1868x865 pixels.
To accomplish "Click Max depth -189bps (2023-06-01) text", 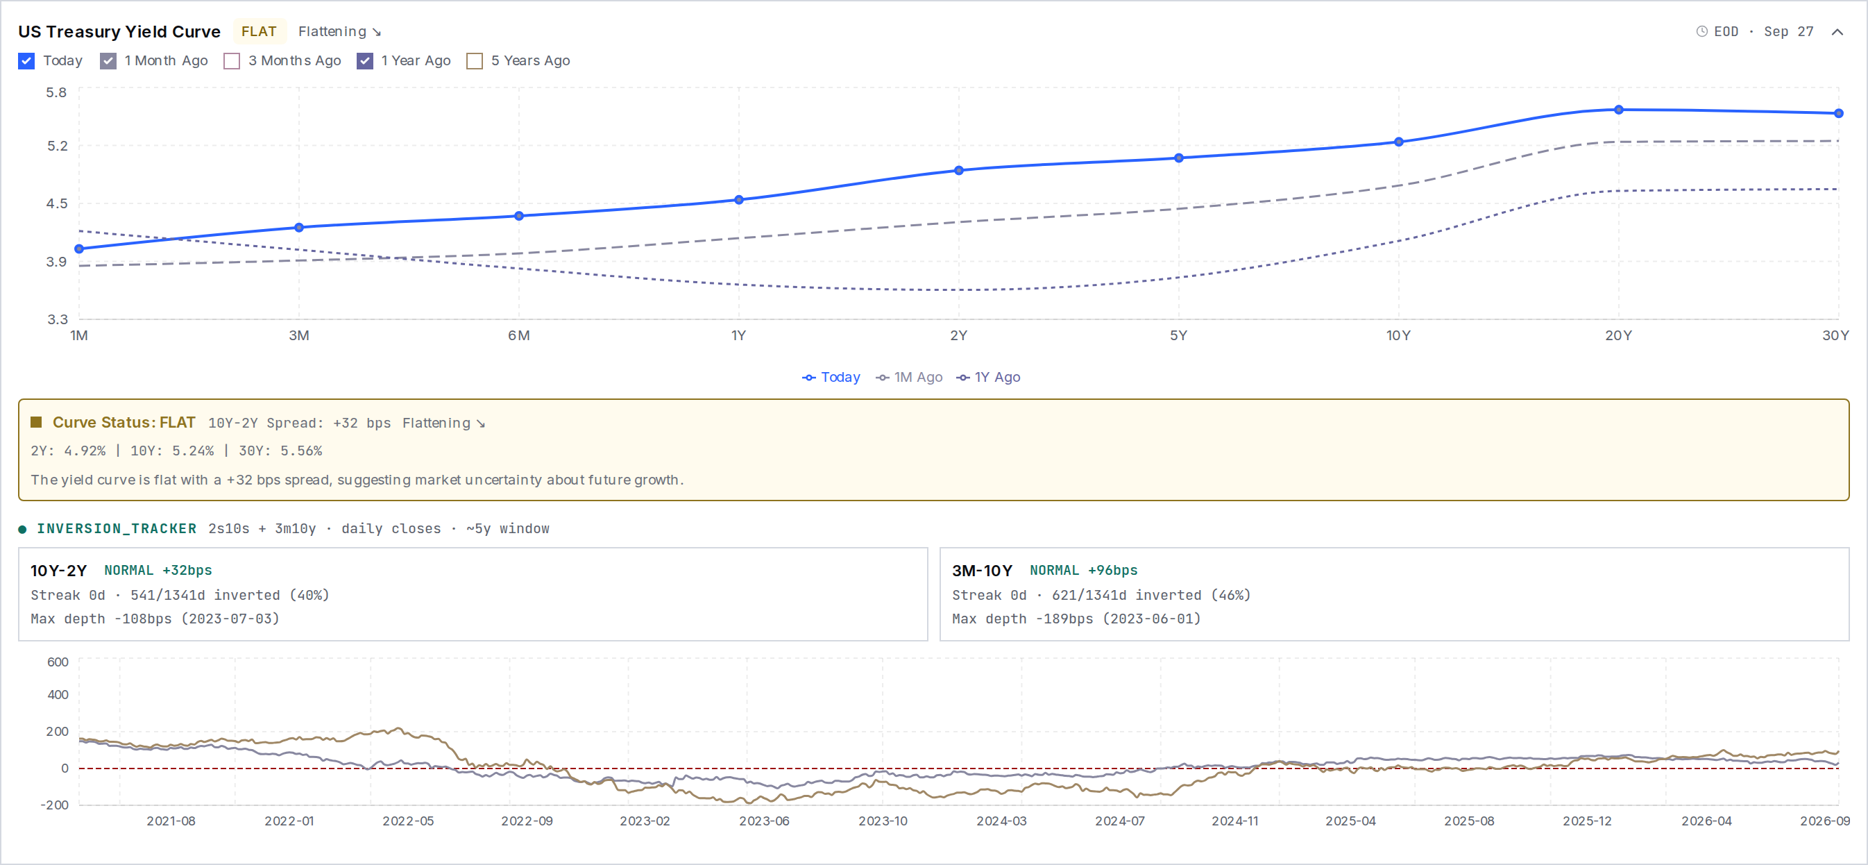I will pos(1076,619).
